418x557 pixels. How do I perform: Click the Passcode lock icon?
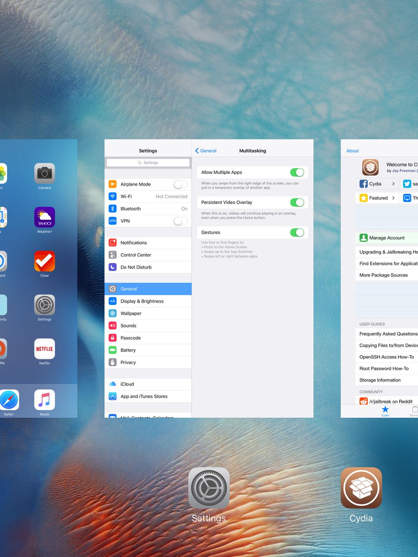coord(112,338)
